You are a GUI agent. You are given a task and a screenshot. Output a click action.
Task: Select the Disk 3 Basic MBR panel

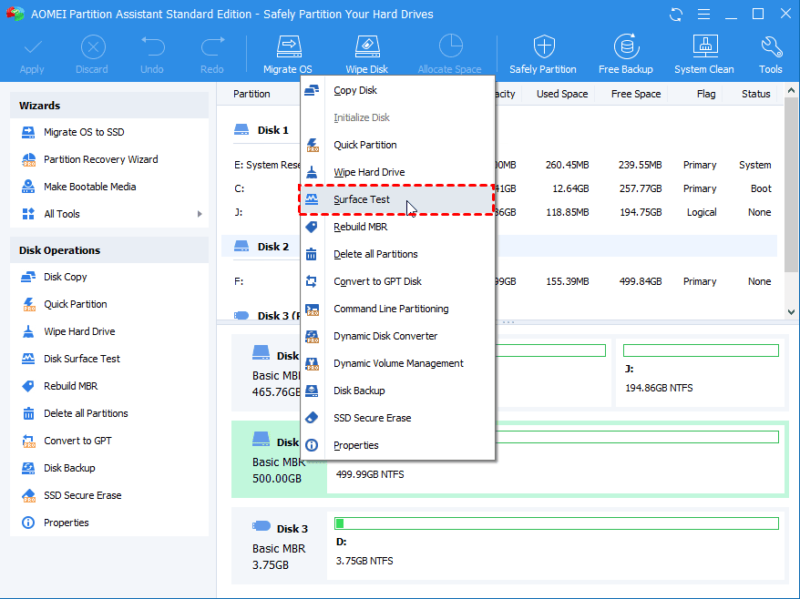coord(280,546)
